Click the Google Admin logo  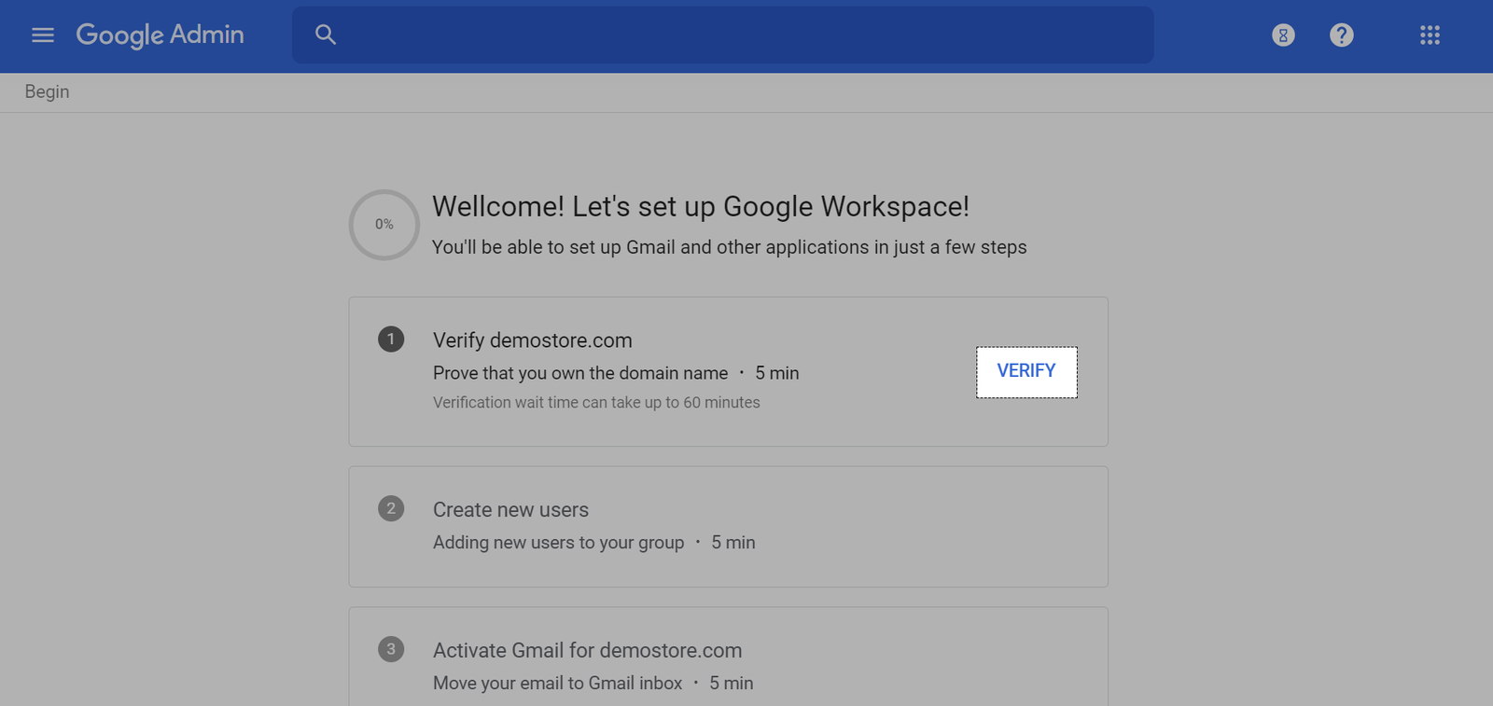[x=160, y=35]
